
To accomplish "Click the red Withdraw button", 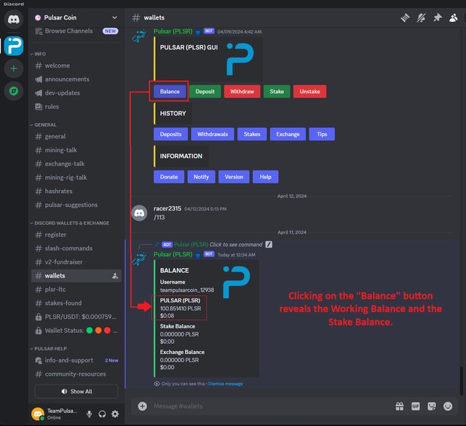I will pyautogui.click(x=242, y=91).
